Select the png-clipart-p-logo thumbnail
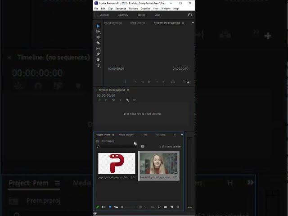The height and width of the screenshot is (216, 288). (117, 163)
